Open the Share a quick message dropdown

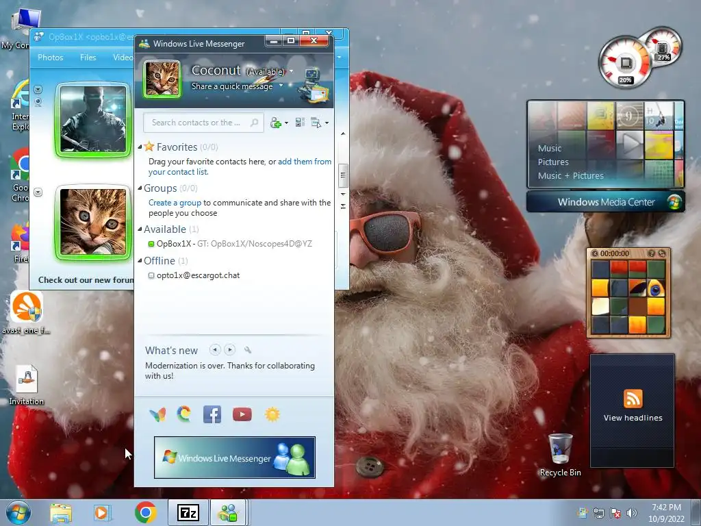tap(281, 86)
